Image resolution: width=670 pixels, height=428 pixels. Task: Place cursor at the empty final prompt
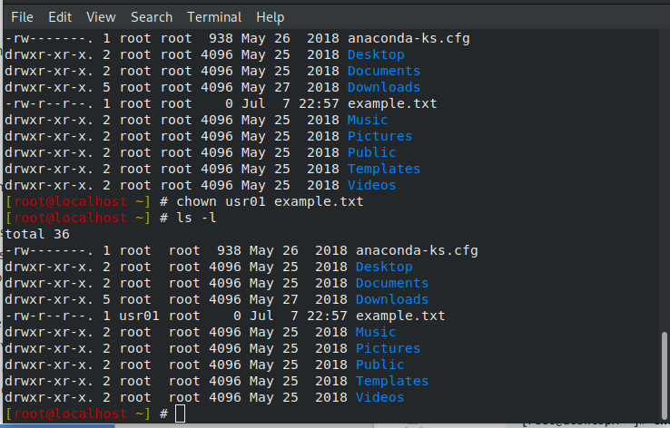click(180, 413)
